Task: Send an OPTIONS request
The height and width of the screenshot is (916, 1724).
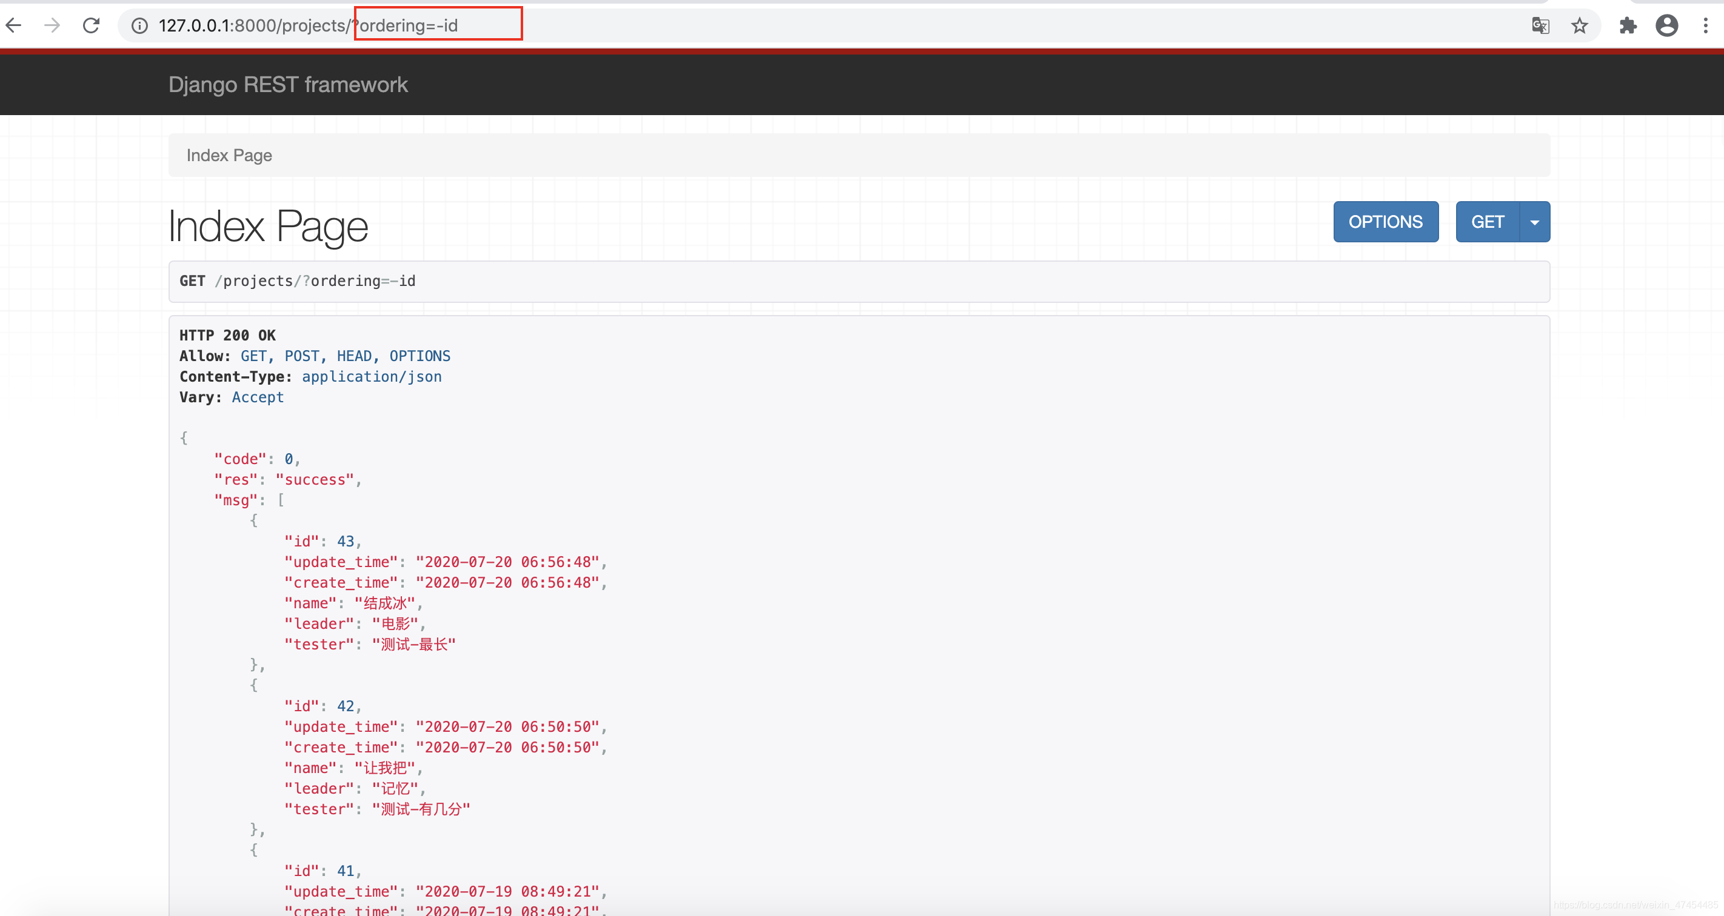Action: coord(1385,221)
